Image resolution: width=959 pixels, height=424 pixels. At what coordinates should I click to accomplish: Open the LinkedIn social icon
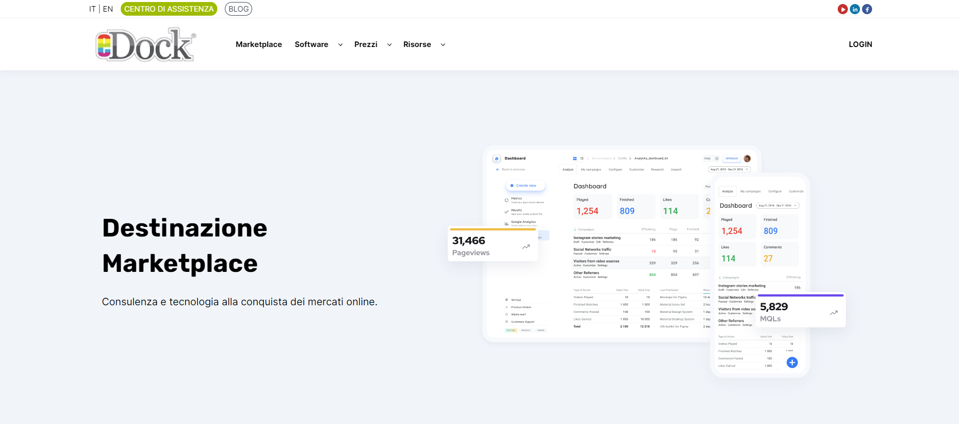click(855, 9)
